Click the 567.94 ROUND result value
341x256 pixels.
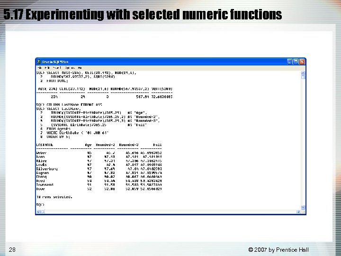click(143, 97)
